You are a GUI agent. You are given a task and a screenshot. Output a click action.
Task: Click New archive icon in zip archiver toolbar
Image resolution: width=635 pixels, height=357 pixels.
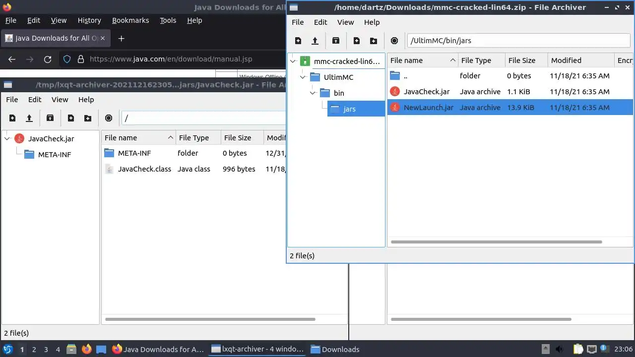click(298, 41)
